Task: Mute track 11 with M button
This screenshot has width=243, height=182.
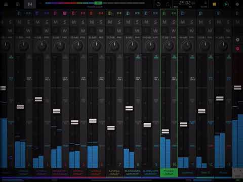Action: (183, 22)
